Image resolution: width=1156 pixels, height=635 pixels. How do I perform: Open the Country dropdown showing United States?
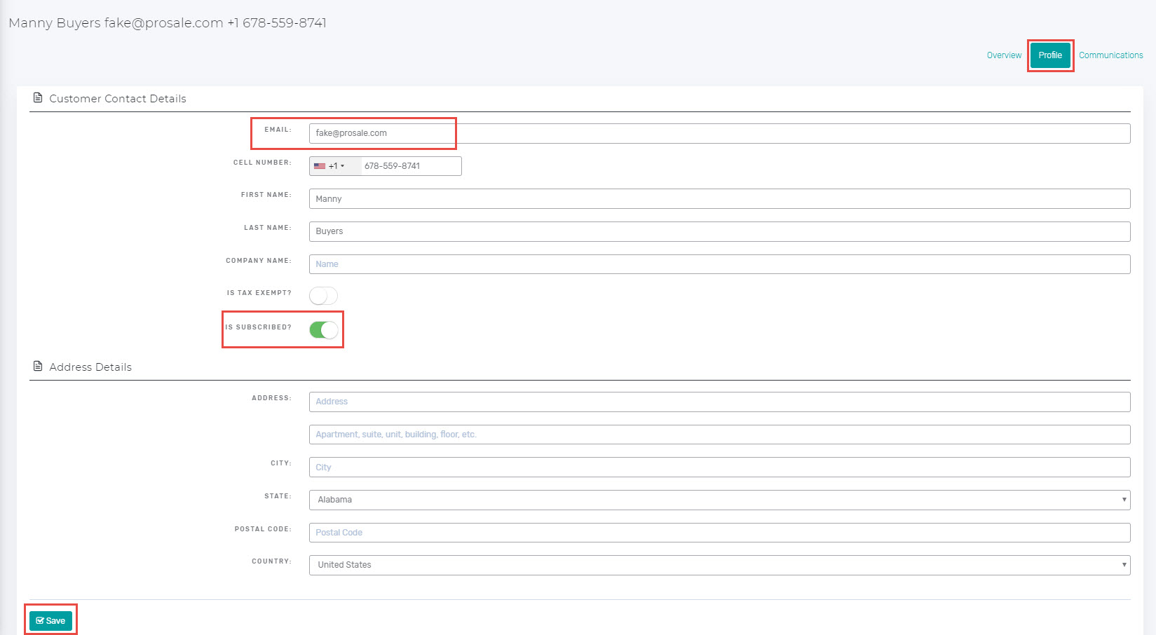point(719,565)
